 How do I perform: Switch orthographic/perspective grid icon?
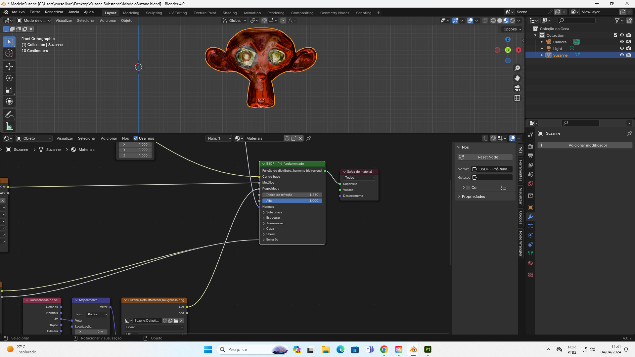[x=517, y=98]
